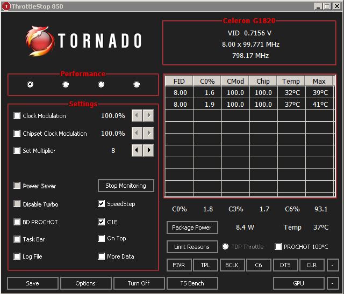344x294 pixels.
Task: Enable the Log File checkbox
Action: click(17, 256)
